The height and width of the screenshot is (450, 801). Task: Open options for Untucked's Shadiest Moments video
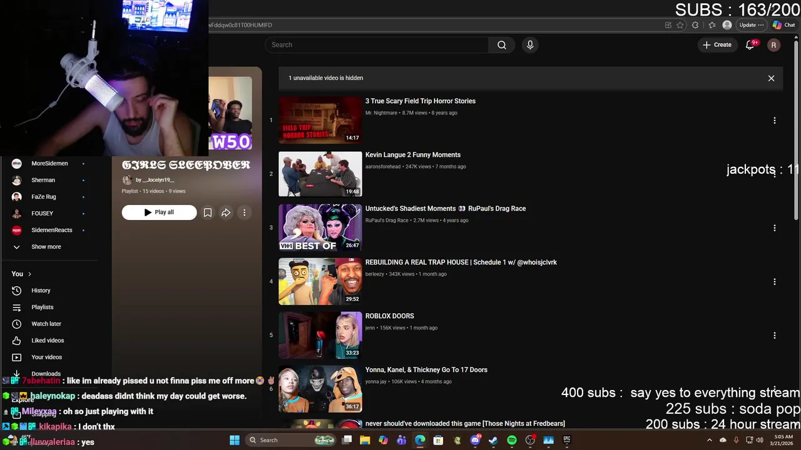pos(774,228)
